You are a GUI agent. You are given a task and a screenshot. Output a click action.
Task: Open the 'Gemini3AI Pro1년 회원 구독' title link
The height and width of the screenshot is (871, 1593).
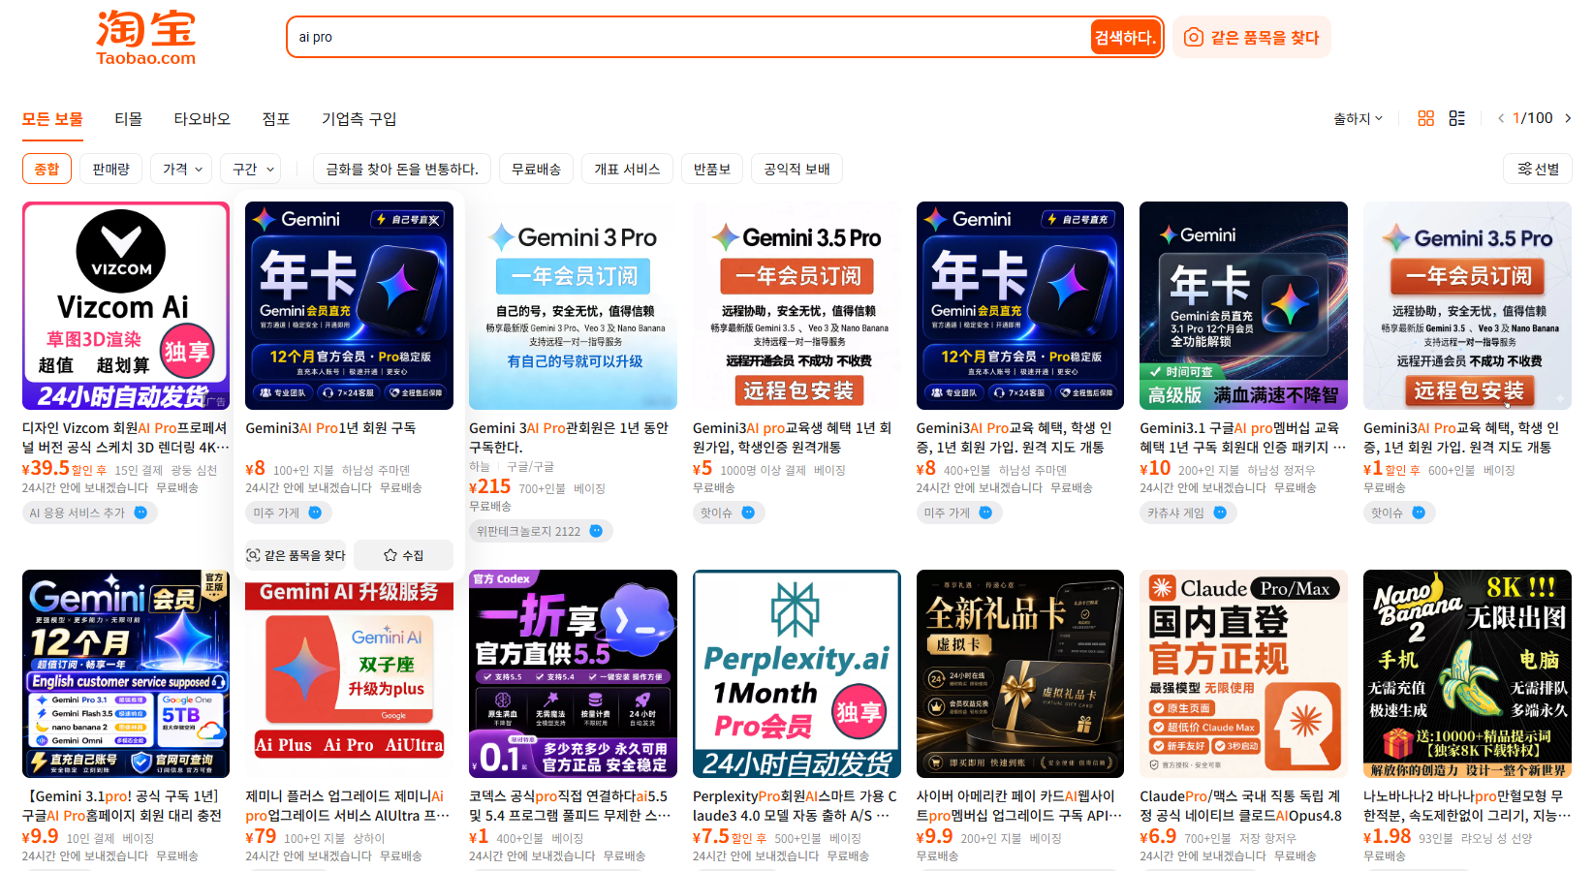pos(330,427)
